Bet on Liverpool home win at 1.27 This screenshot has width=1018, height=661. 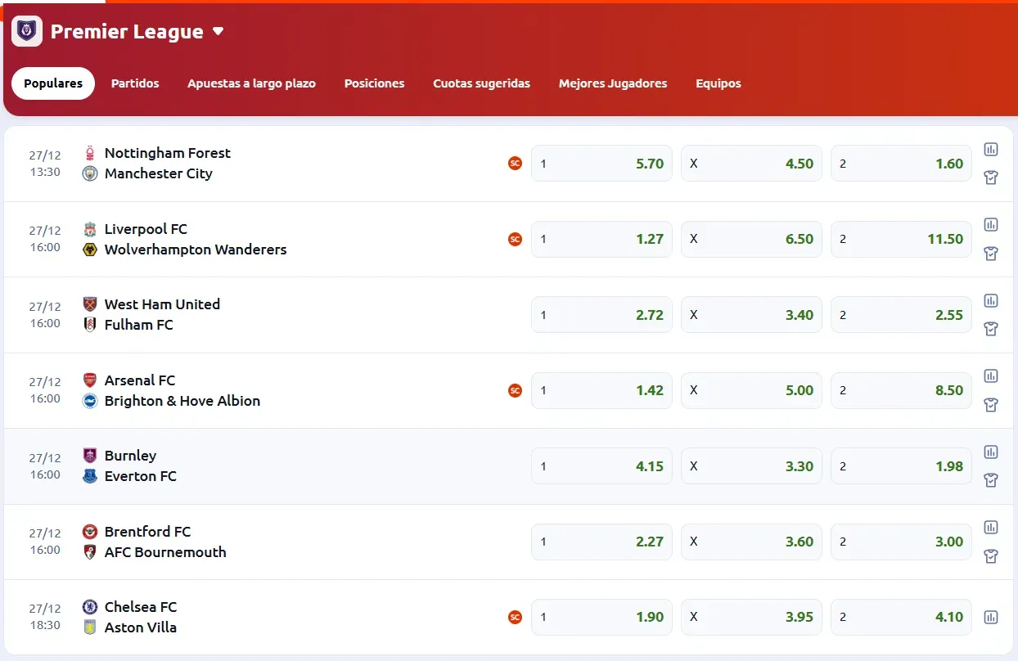coord(601,239)
